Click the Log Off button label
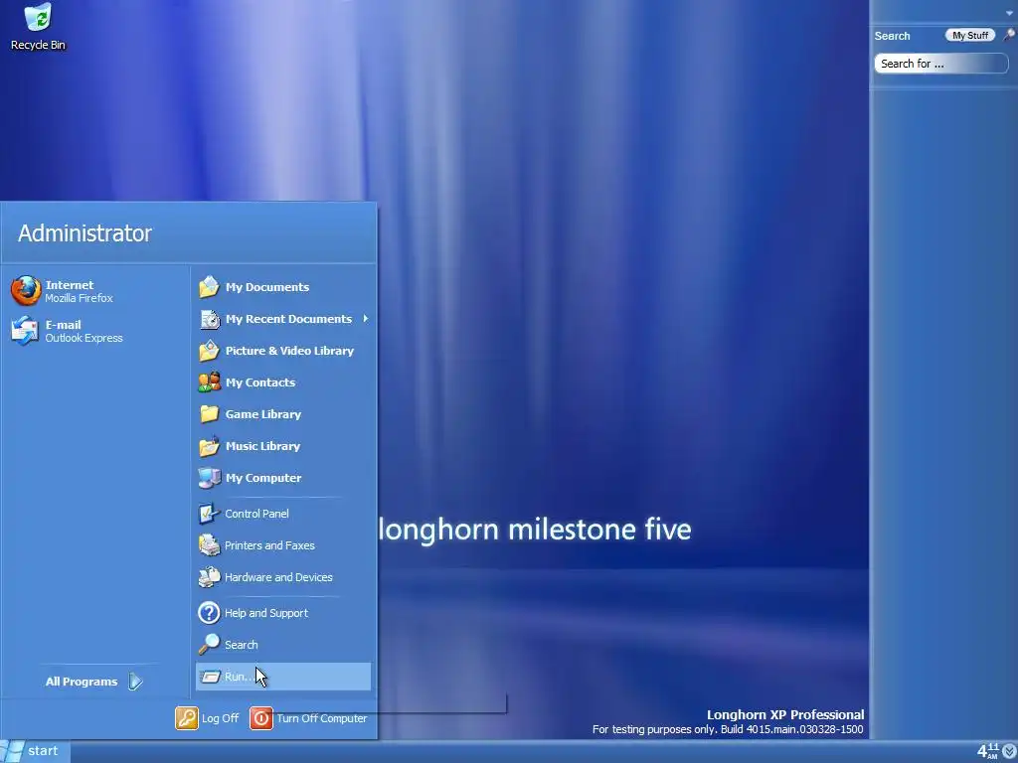 click(x=220, y=718)
